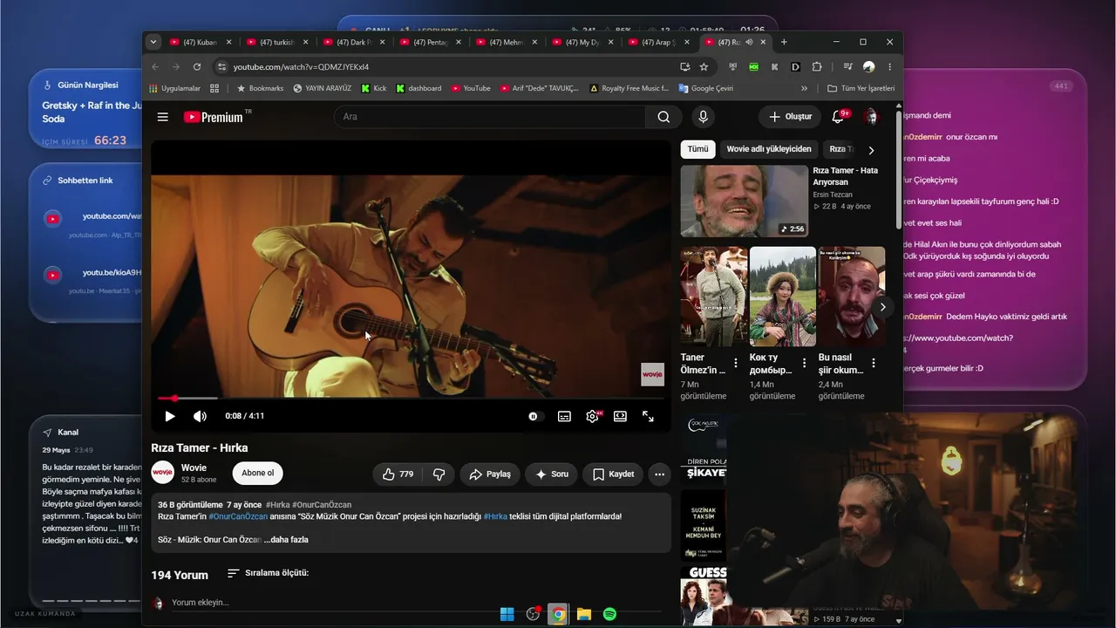Viewport: 1116px width, 628px height.
Task: Subscribe with the Abone ol button
Action: (x=257, y=473)
